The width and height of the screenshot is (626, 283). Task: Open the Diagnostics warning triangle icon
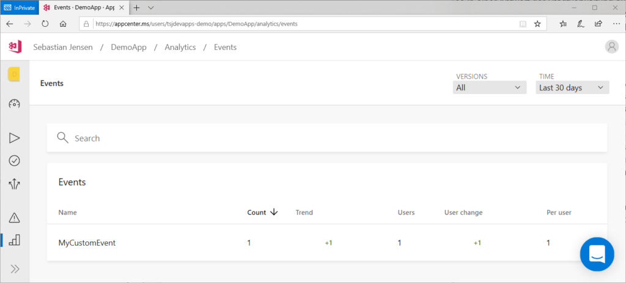point(15,217)
